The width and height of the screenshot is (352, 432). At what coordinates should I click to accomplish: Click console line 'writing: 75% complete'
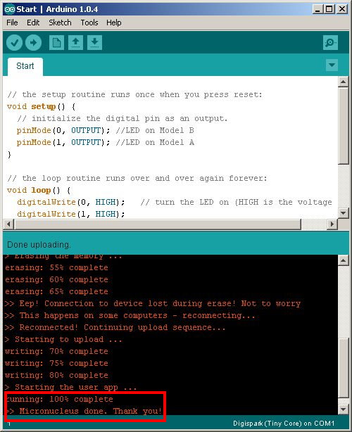pos(56,363)
